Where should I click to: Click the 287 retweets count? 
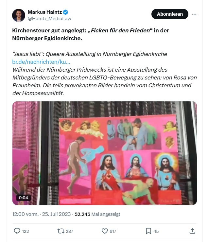69,231
